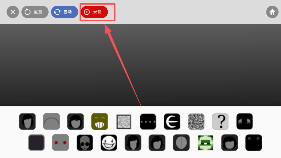The width and height of the screenshot is (281, 158).
Task: Select the black tile with claw hands
Action: pyautogui.click(x=244, y=121)
